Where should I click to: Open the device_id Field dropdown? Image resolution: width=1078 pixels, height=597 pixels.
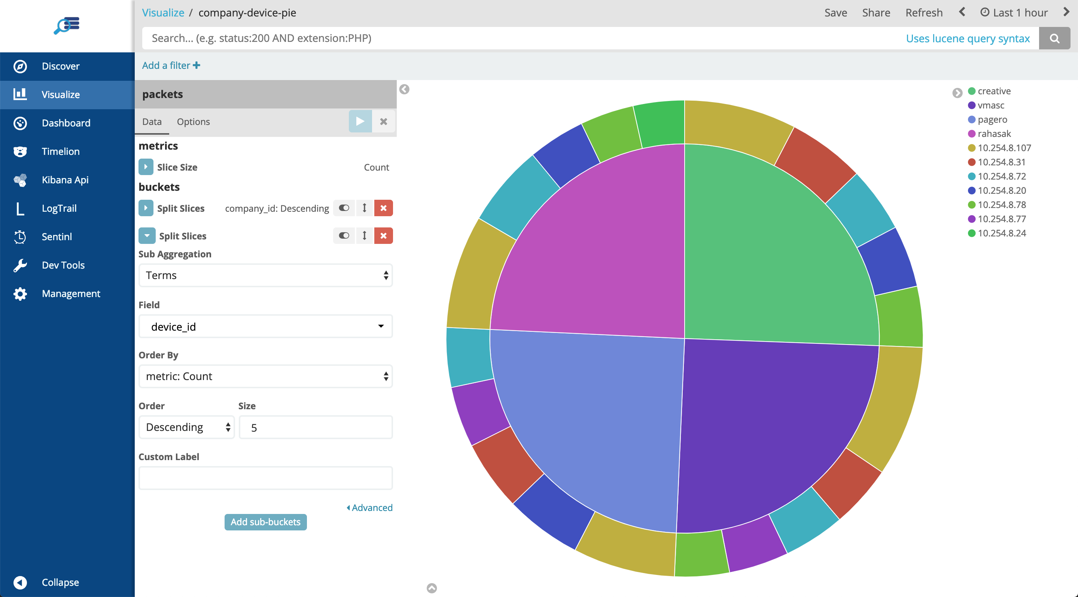click(x=265, y=327)
